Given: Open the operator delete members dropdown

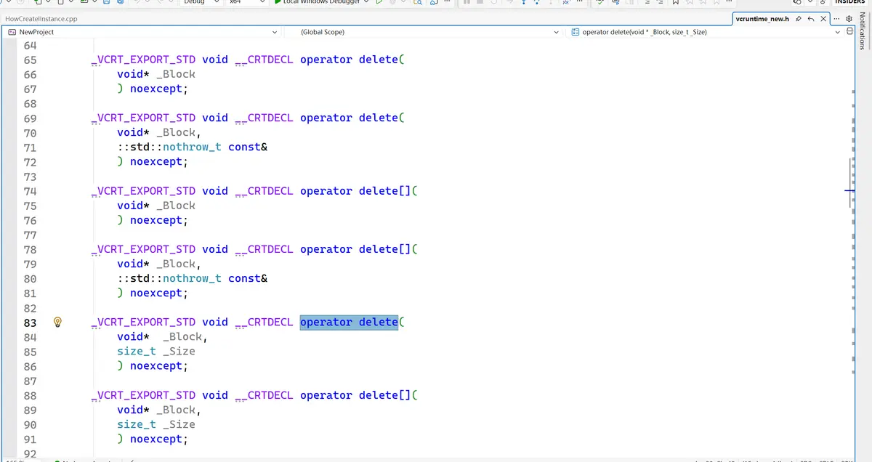Looking at the screenshot, I should tap(837, 32).
